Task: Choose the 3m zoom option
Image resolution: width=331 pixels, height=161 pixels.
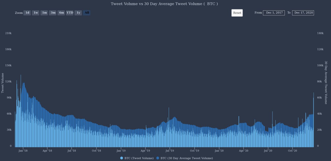Action: pyautogui.click(x=53, y=12)
